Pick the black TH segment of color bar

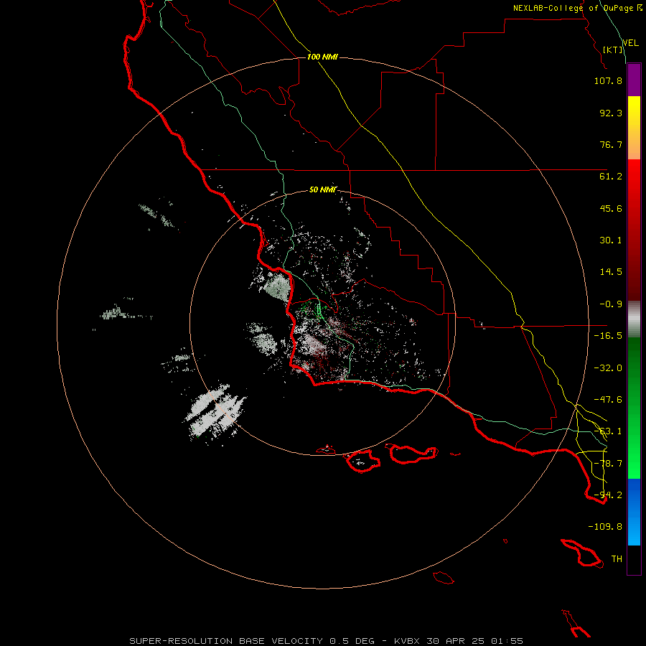pyautogui.click(x=634, y=560)
